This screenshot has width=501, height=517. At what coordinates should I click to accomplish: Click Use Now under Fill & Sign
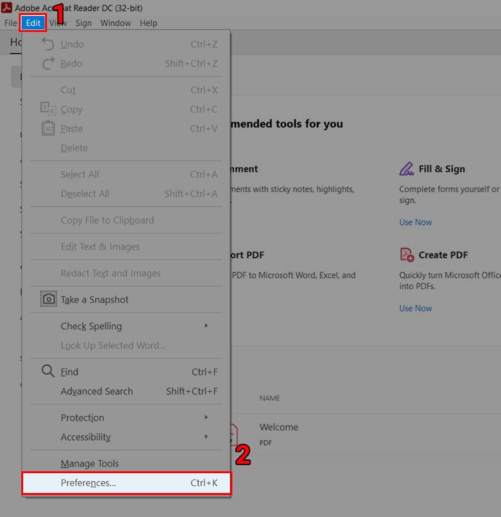click(415, 222)
